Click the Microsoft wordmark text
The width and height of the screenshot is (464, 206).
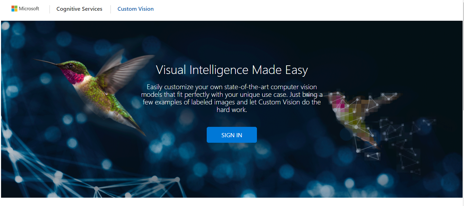[29, 9]
